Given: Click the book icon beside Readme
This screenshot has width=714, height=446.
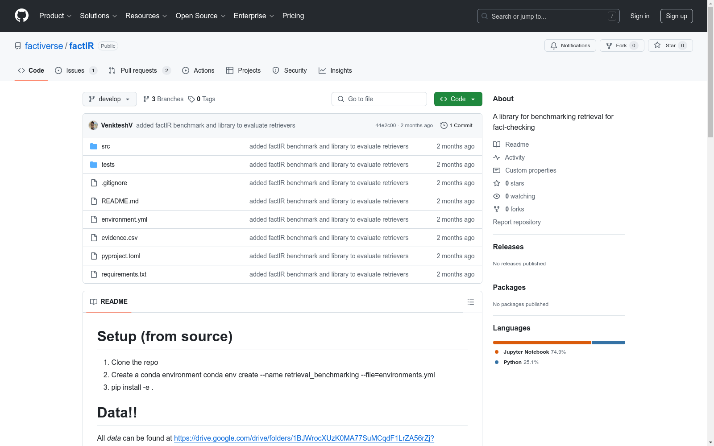Looking at the screenshot, I should [x=497, y=145].
